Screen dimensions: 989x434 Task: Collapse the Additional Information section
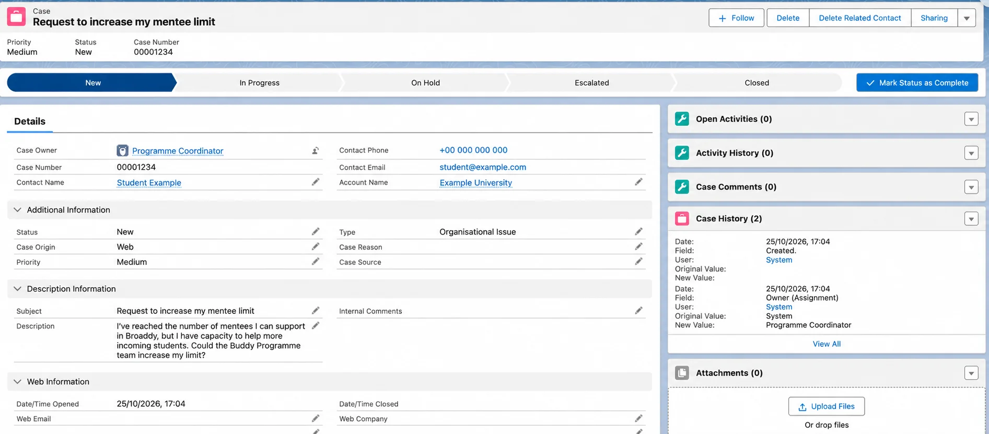(x=17, y=210)
